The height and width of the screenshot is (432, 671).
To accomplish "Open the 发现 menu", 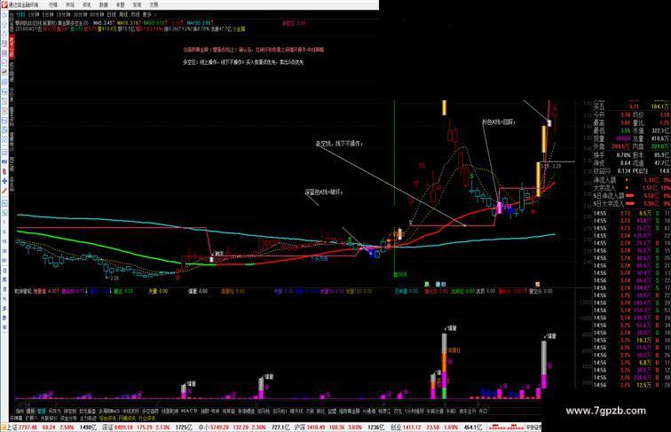I will coord(137,4).
